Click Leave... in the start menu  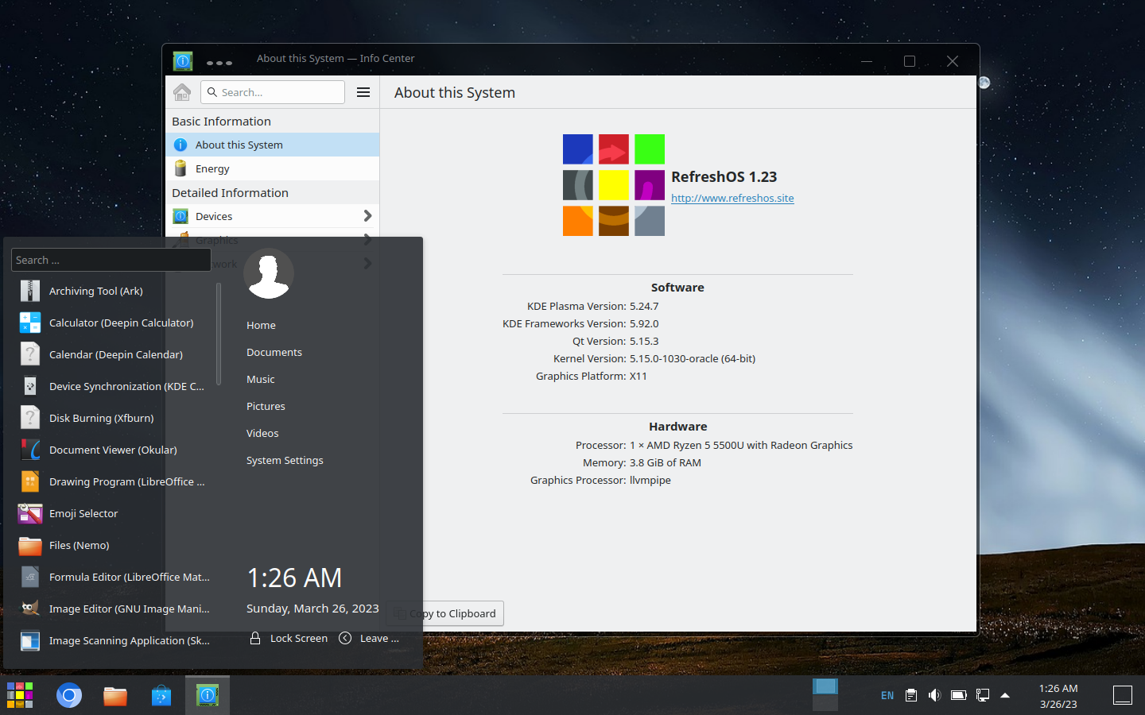[x=369, y=638]
